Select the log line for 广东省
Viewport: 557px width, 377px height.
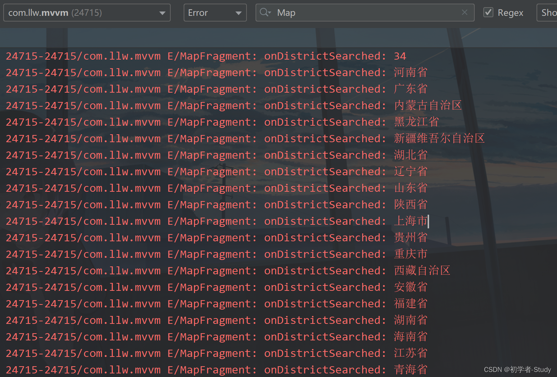(x=217, y=89)
